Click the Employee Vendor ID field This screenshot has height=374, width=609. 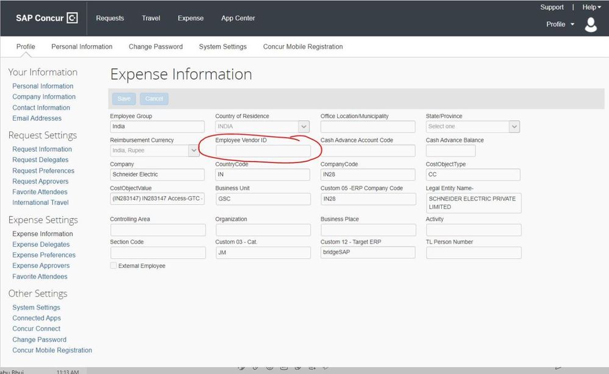click(x=263, y=150)
